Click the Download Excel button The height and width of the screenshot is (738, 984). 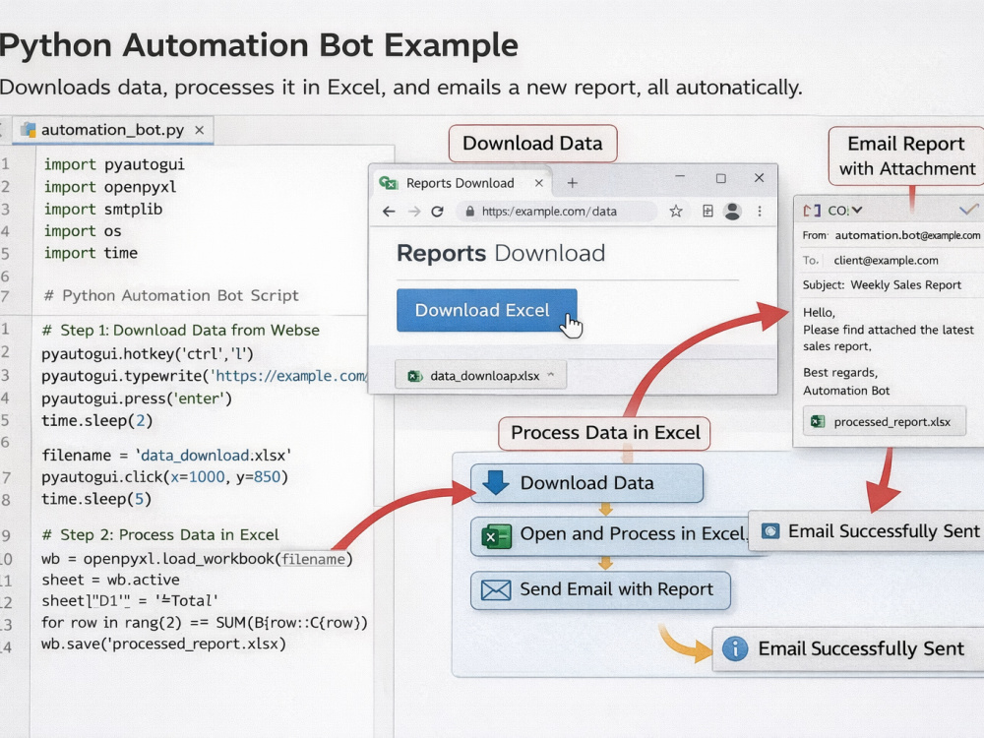(487, 310)
